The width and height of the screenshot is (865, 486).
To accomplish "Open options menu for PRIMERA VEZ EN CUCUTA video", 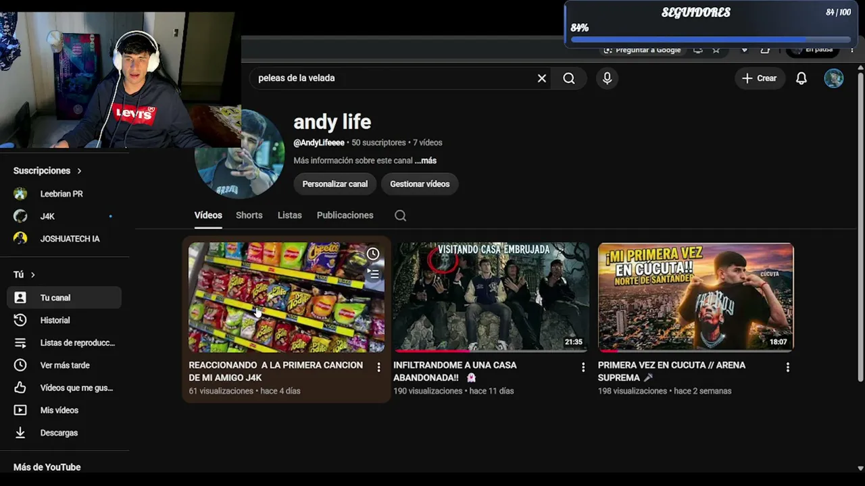I will 787,367.
